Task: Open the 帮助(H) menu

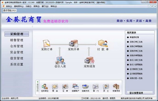Action: [x=54, y=6]
